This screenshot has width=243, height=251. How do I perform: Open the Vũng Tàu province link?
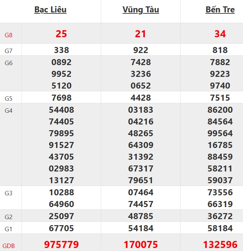(x=140, y=10)
